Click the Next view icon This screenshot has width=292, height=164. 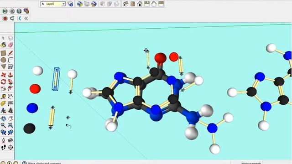pyautogui.click(x=10, y=133)
